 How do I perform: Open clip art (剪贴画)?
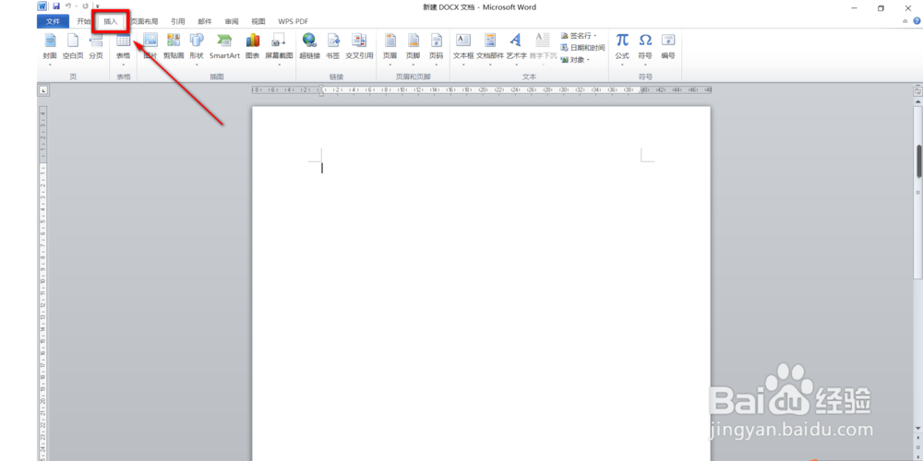click(174, 47)
